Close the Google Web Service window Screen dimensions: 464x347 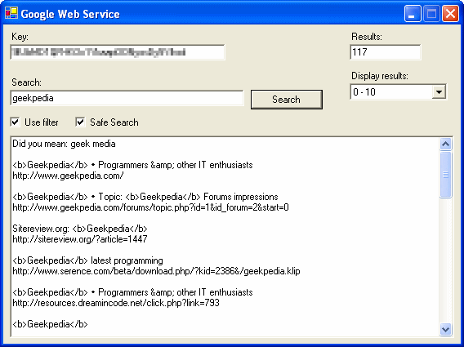450,14
